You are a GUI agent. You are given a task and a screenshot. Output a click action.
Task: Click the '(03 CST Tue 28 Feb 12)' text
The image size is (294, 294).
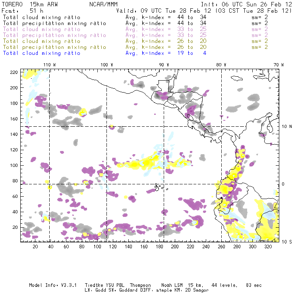pyautogui.click(x=253, y=11)
